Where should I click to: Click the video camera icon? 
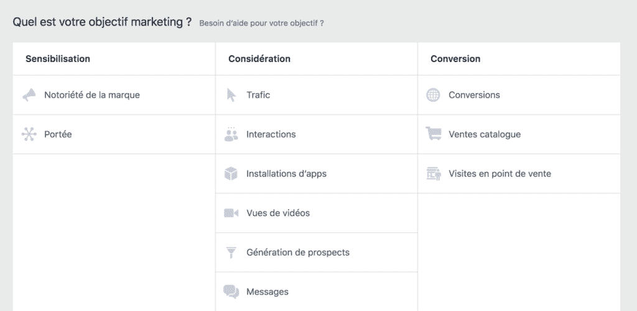click(231, 213)
